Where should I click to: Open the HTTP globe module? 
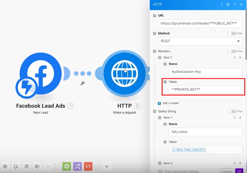(124, 73)
